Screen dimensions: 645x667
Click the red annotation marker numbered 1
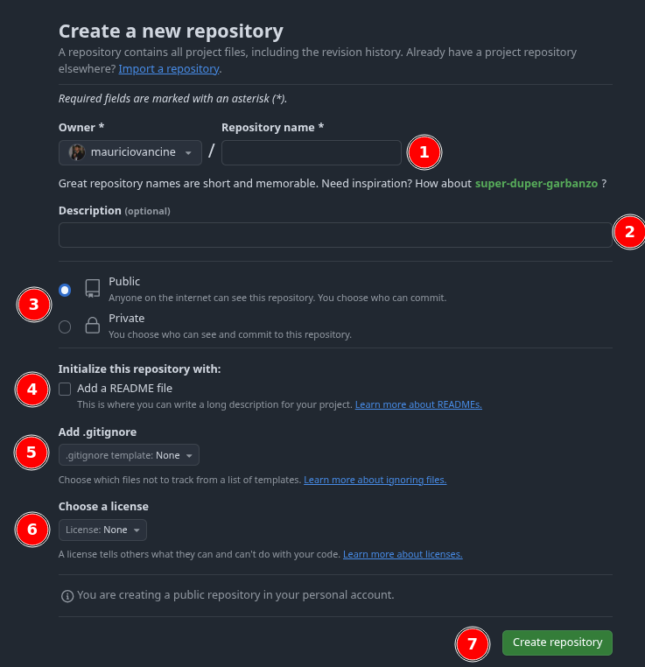coord(424,152)
